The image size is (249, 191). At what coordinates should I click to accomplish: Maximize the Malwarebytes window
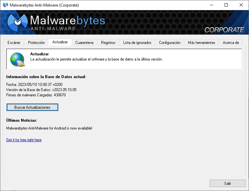226,5
